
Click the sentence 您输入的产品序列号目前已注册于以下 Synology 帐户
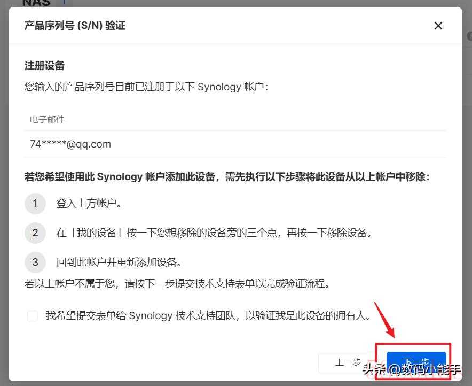click(146, 87)
